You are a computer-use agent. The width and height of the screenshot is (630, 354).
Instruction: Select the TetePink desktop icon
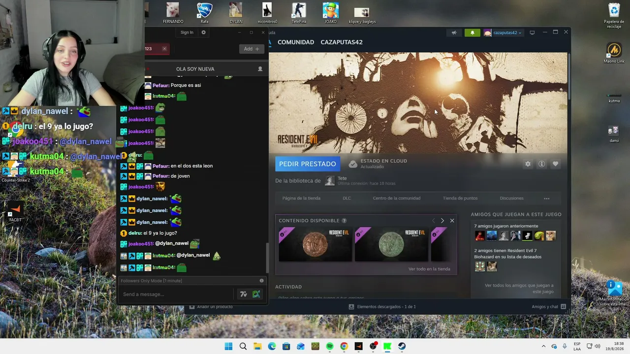[299, 13]
